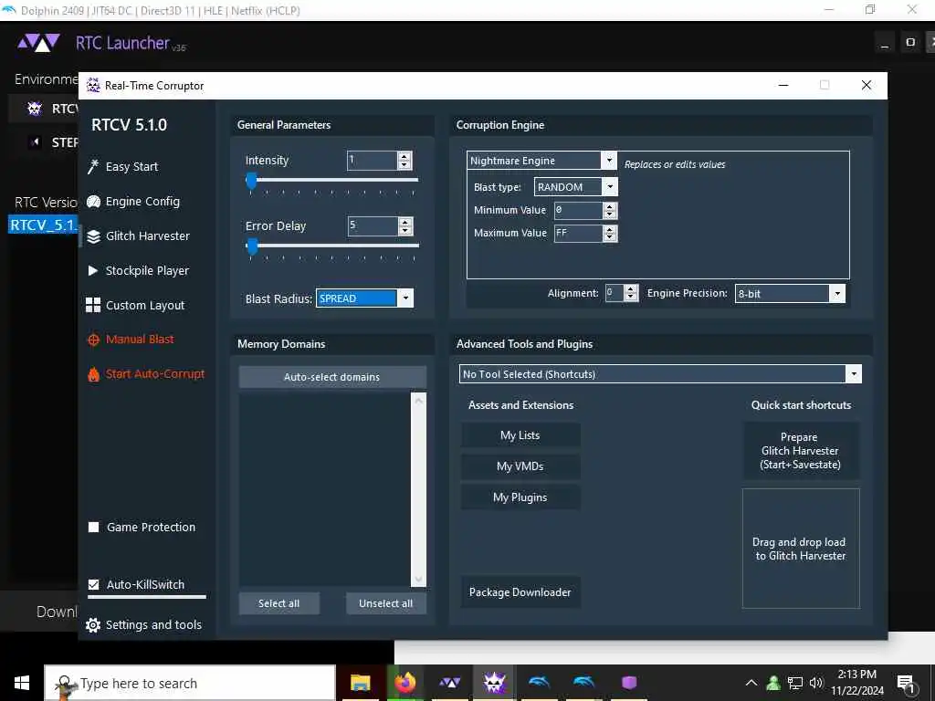Switch to RTC Launcher taskbar icon
The width and height of the screenshot is (935, 701).
click(x=449, y=683)
